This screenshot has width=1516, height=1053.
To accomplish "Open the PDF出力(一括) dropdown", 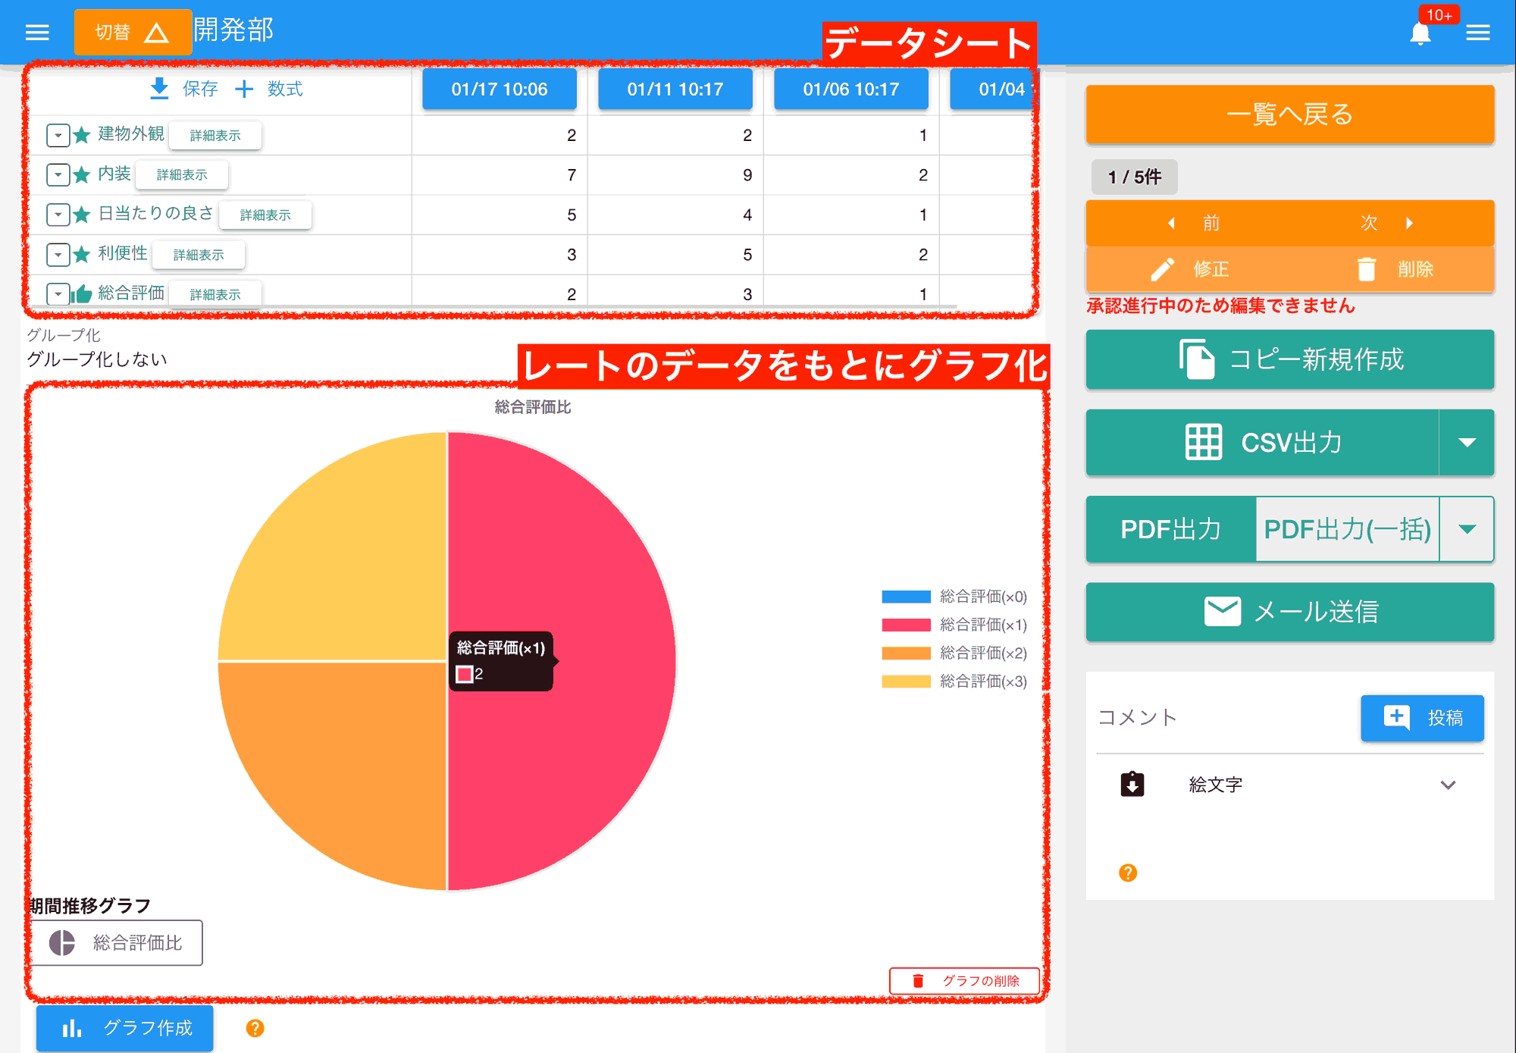I will point(1467,529).
